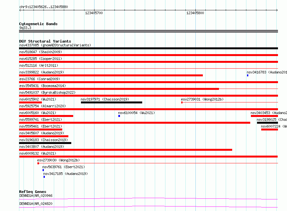This screenshot has height=211, width=287.
Task: Click the gray 9q33.3 cytogenetic band bar
Action: point(148,31)
